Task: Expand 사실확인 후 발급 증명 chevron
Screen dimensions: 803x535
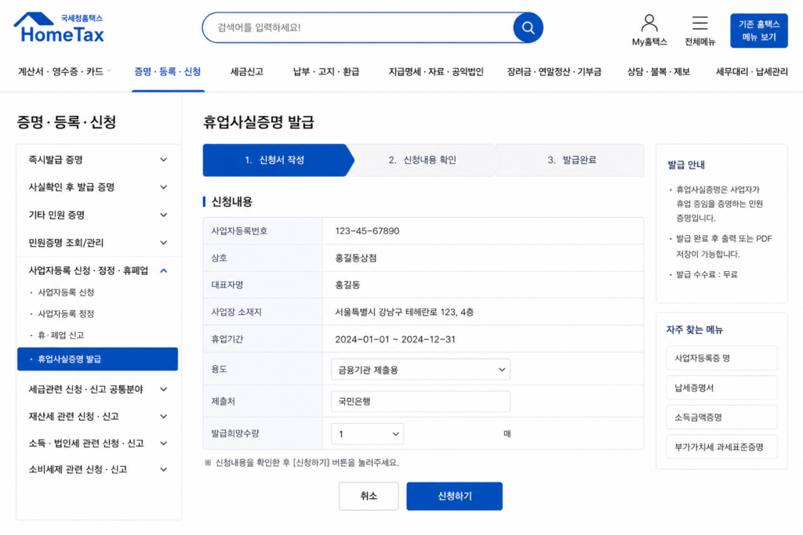Action: coord(163,187)
